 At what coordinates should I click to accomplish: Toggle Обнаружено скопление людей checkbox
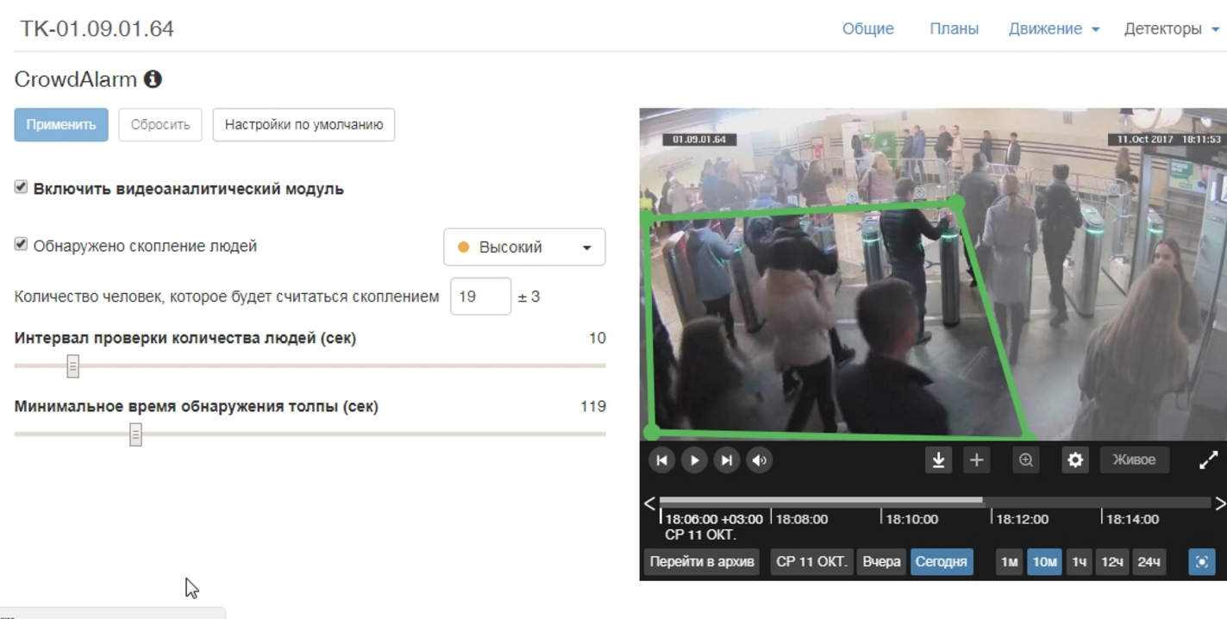tap(22, 245)
